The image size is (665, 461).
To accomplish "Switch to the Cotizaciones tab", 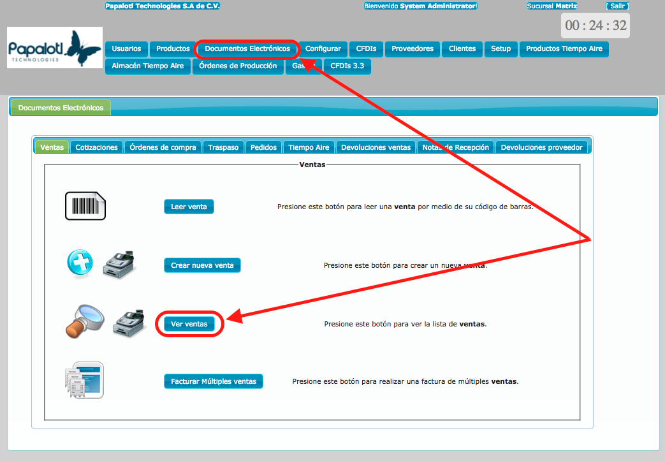I will point(97,147).
